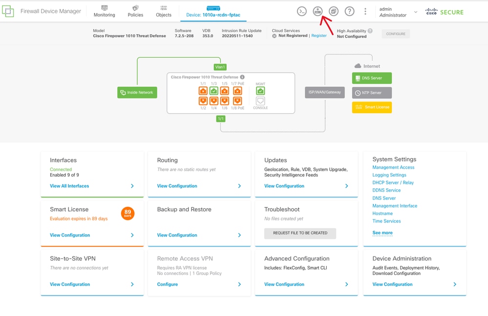This screenshot has width=488, height=316.
Task: Click the 1/1 tag below device
Action: coord(221,118)
